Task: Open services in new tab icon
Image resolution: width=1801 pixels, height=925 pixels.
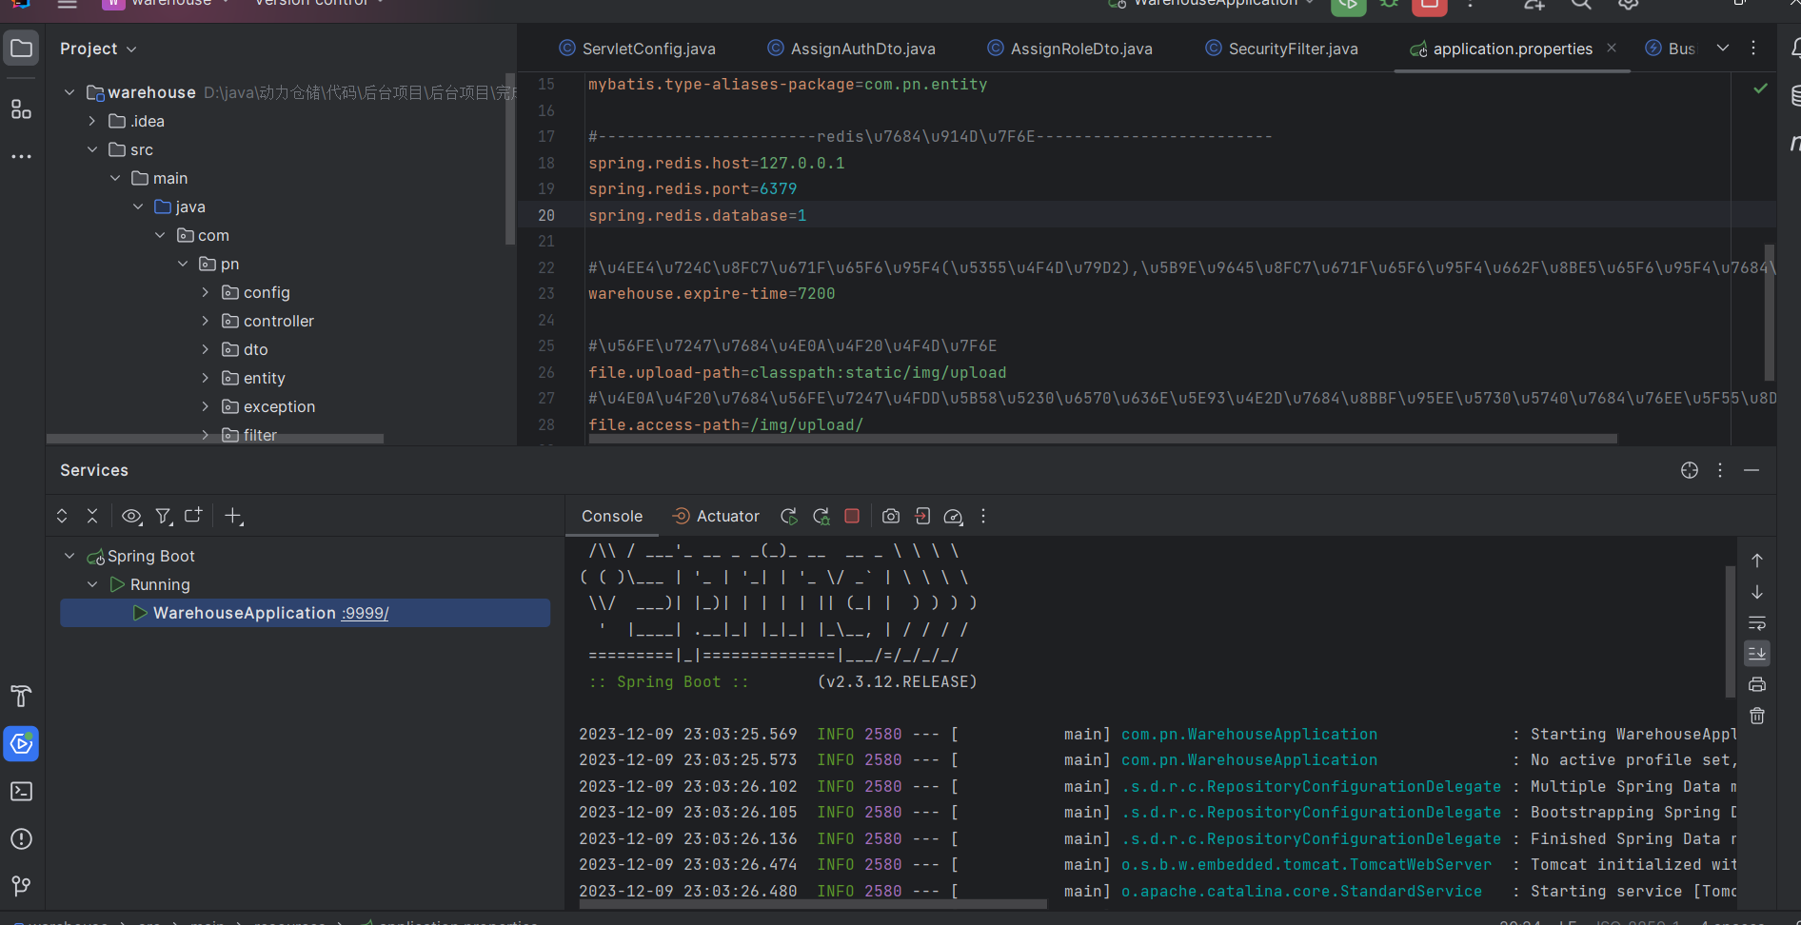Action: 193,516
